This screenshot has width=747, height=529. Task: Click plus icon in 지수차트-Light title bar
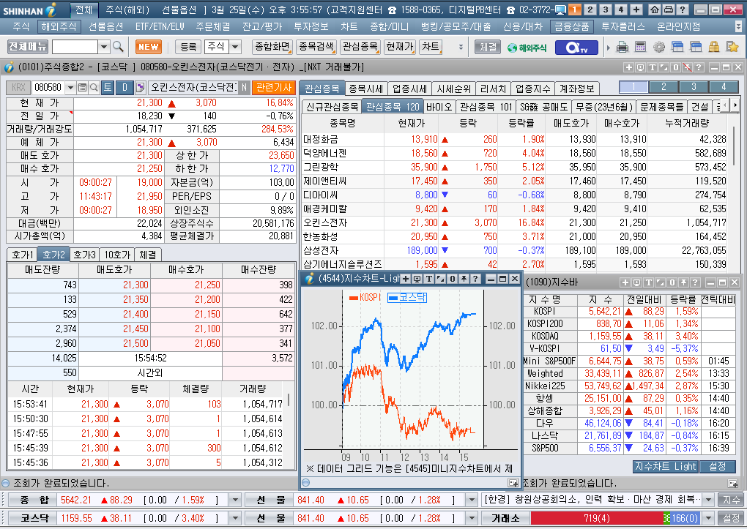(406, 279)
